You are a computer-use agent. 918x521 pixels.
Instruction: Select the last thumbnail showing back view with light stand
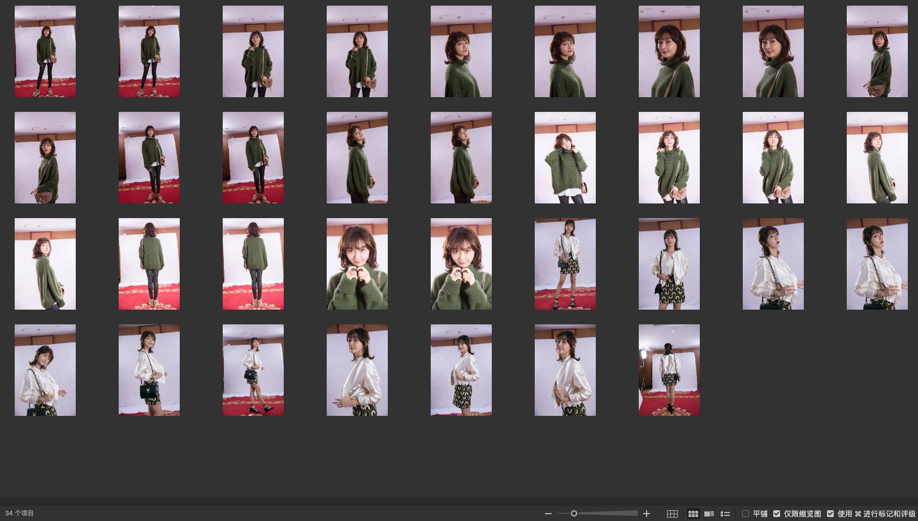pos(669,370)
